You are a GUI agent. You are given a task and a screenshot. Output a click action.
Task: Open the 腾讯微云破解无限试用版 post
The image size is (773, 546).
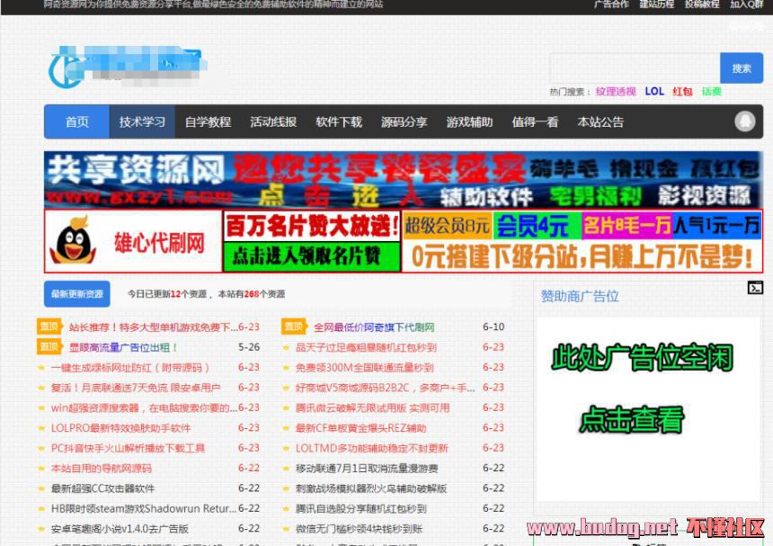[x=373, y=407]
